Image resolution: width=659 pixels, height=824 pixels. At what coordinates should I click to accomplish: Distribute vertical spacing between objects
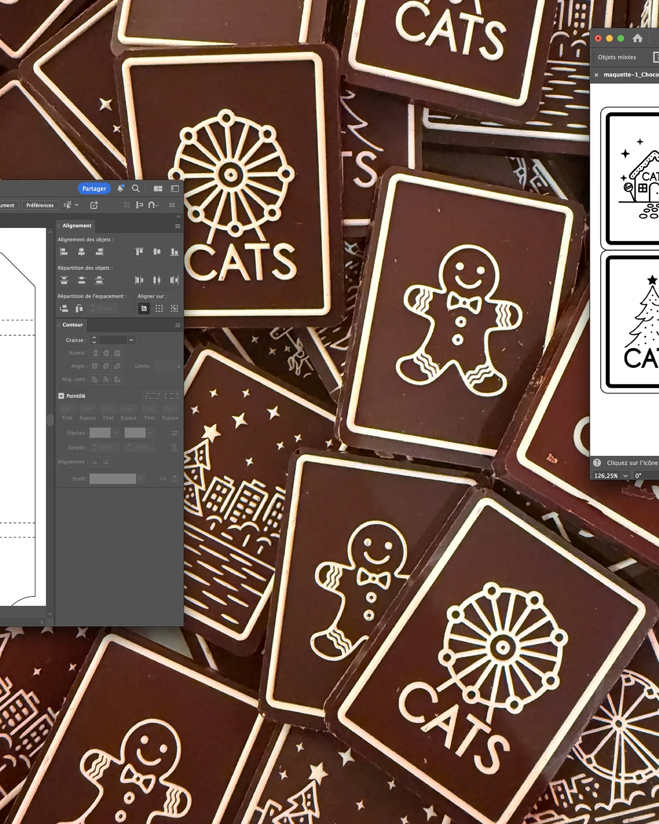pyautogui.click(x=64, y=309)
